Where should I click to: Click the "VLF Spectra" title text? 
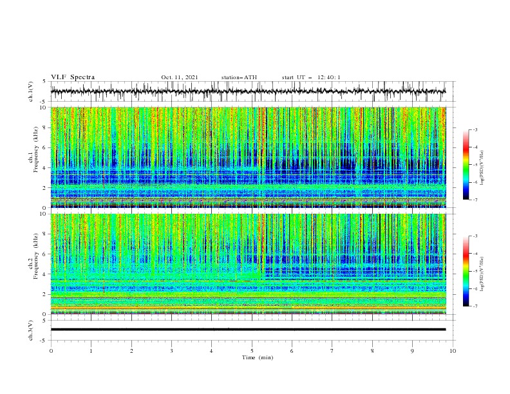(x=73, y=77)
